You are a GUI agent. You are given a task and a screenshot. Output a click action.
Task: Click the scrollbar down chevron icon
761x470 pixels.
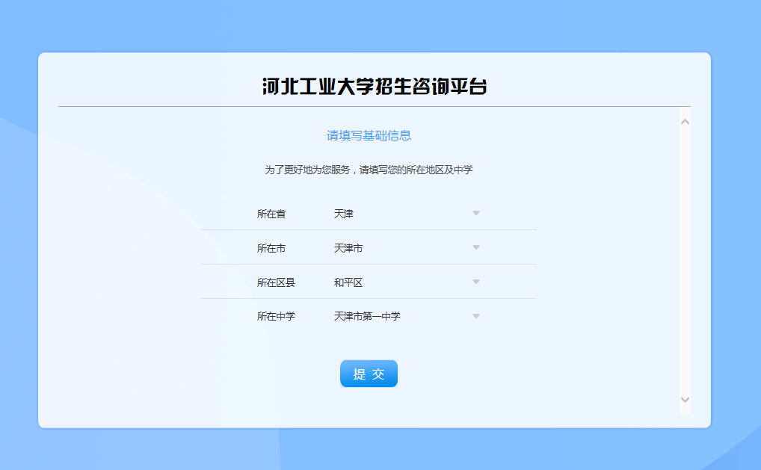685,399
